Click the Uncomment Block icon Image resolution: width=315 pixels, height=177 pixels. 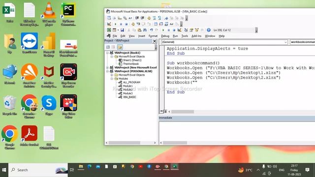159,18
